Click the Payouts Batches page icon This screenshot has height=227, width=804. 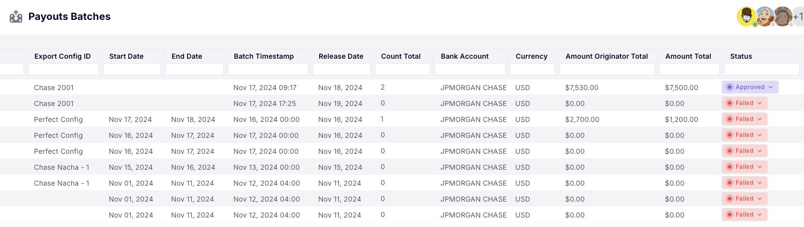click(16, 17)
